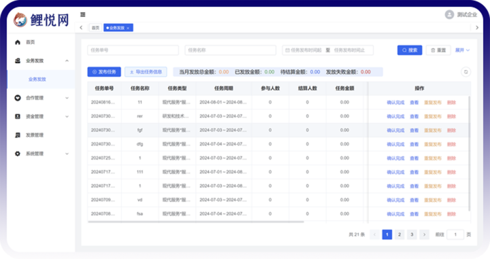Click the 共 21 条 total count
490x259 pixels.
[357, 235]
